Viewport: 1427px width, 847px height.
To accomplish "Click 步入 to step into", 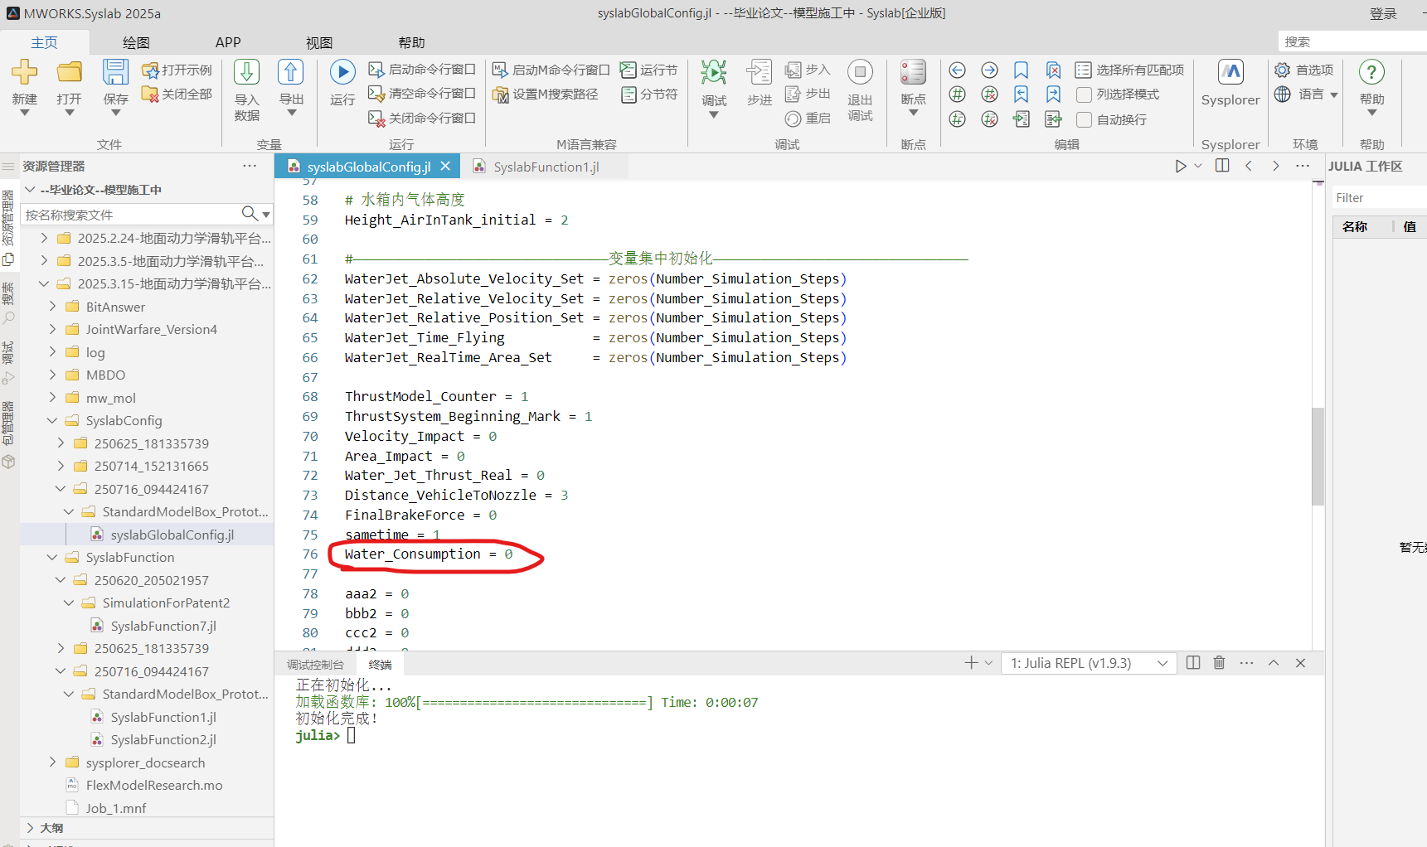I will click(x=808, y=70).
